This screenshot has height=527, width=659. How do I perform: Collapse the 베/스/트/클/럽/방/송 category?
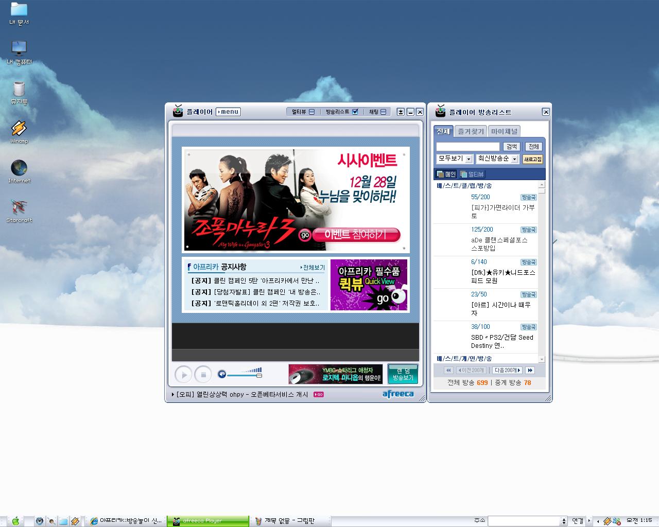[464, 186]
